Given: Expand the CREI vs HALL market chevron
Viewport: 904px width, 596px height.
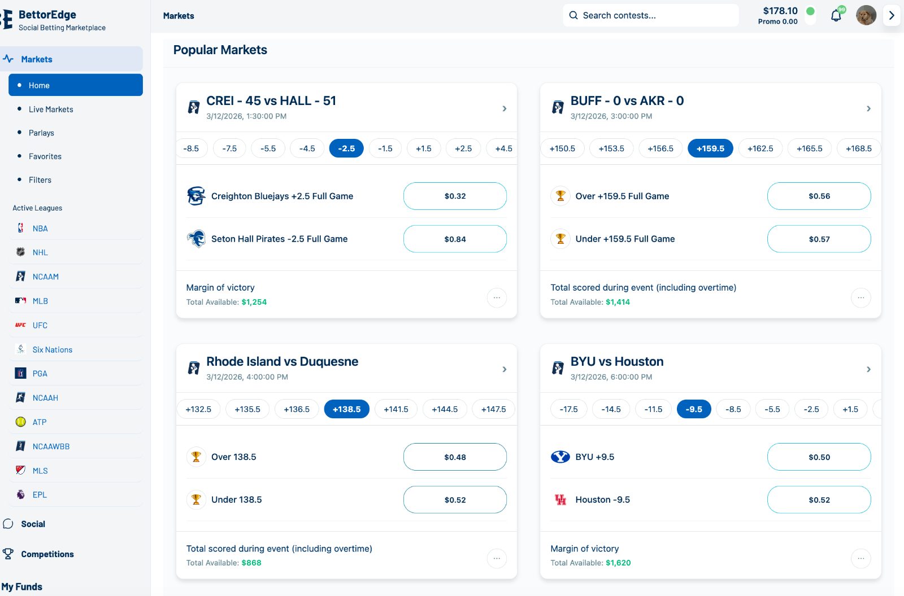Looking at the screenshot, I should 505,108.
